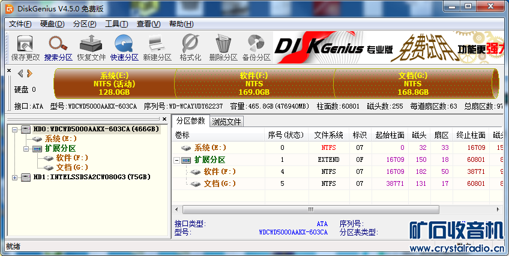This screenshot has width=509, height=256.
Task: Click the HD1 INTEL SSD disk icon
Action: [26, 177]
